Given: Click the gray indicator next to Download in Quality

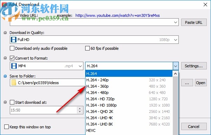Looking at the screenshot, I should [5, 33].
